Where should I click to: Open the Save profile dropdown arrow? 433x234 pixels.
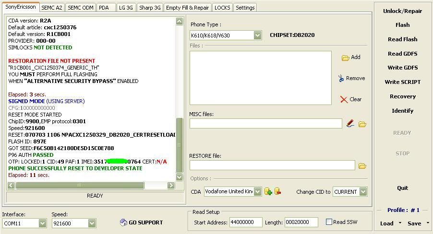pyautogui.click(x=428, y=222)
